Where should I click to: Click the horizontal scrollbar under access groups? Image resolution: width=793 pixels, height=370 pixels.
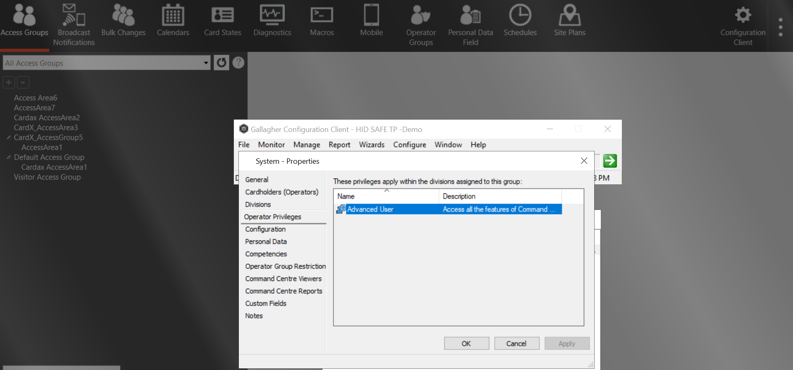pyautogui.click(x=62, y=368)
